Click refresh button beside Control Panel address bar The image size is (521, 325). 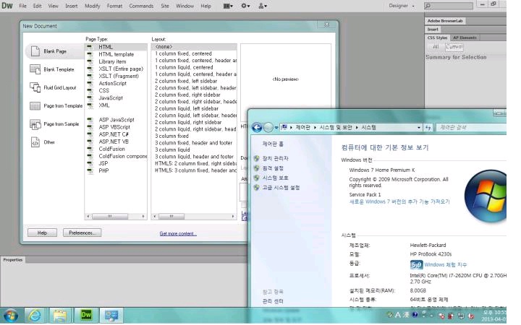[428, 127]
